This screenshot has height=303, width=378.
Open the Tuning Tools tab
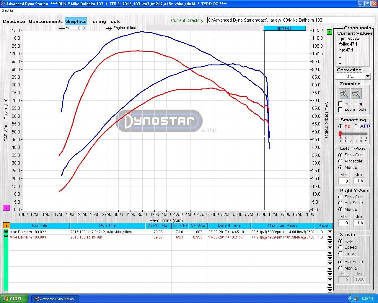click(105, 21)
